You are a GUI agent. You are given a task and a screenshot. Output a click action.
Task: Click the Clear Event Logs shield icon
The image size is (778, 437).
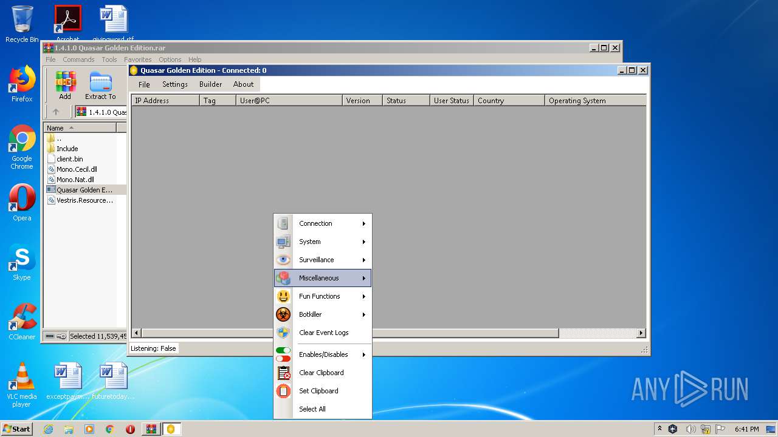pos(283,333)
